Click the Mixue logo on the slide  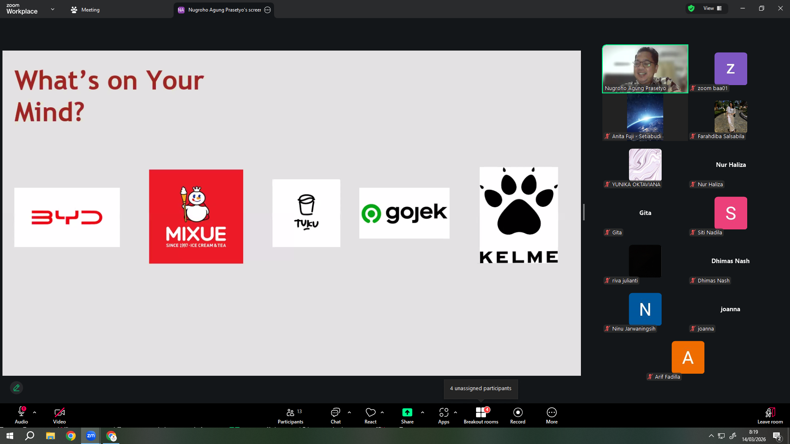click(196, 217)
